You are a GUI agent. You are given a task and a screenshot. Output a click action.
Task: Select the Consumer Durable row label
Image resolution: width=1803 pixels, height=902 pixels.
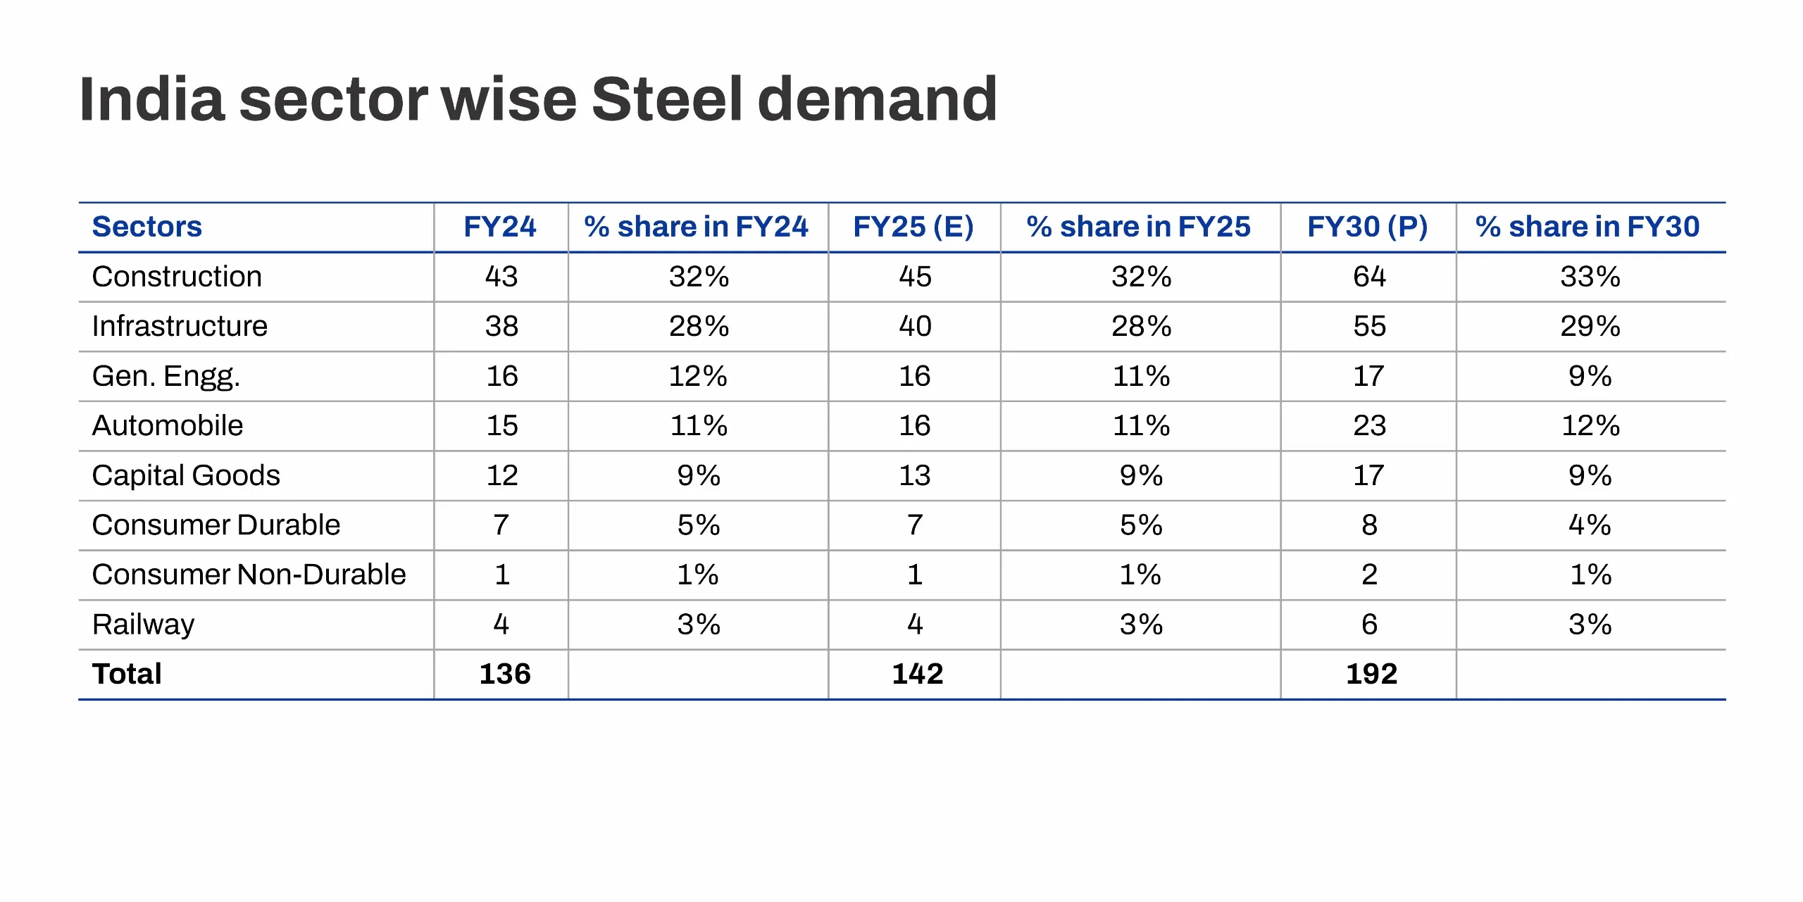click(x=216, y=525)
